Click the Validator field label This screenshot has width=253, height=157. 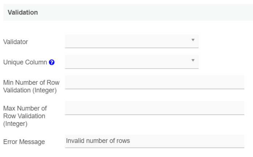(x=15, y=42)
